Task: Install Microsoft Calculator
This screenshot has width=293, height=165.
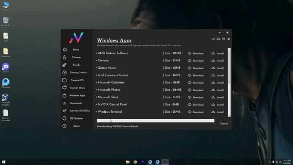Action: (218, 82)
